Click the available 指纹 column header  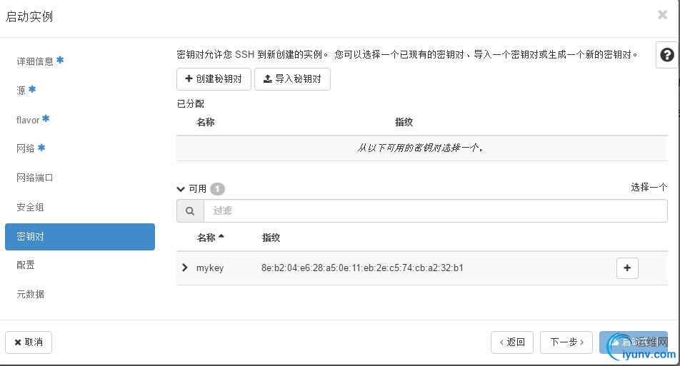(x=271, y=238)
